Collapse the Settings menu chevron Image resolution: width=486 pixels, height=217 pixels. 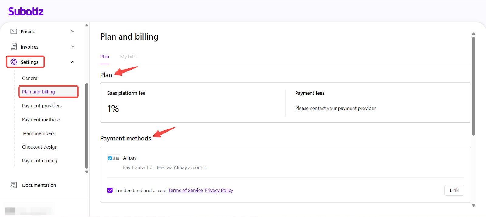[73, 62]
